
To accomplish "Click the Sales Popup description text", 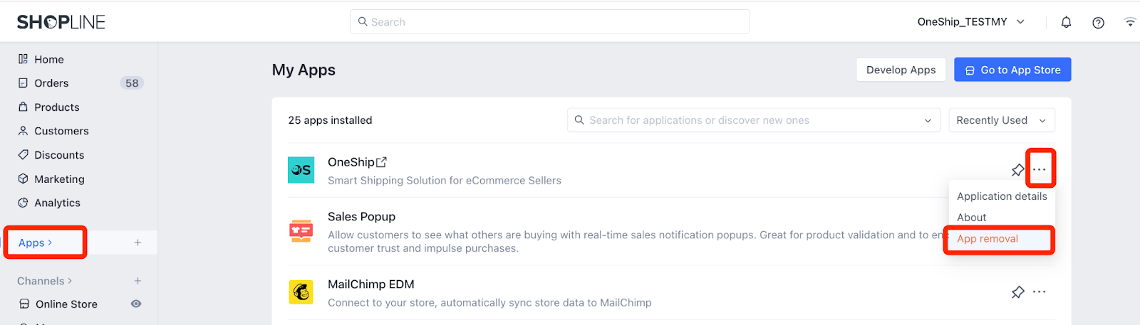I will pyautogui.click(x=638, y=242).
